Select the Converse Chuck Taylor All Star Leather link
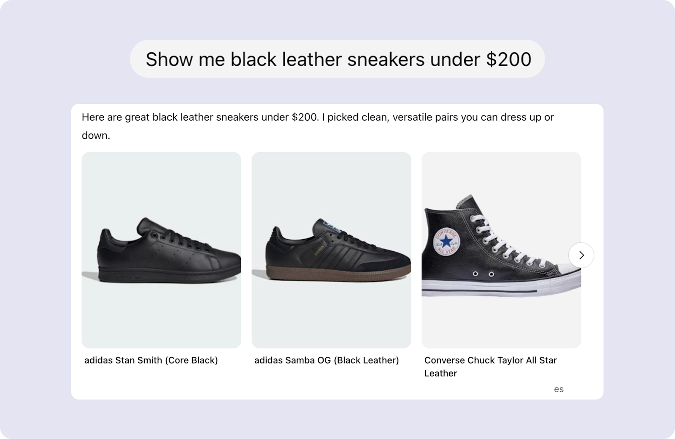 [490, 366]
